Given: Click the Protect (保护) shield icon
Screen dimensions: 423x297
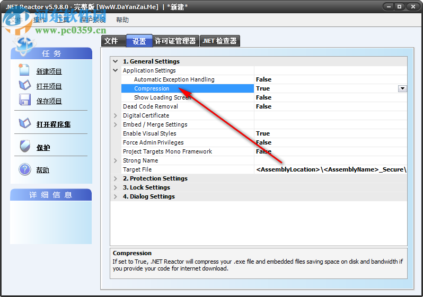Looking at the screenshot, I should pos(25,146).
